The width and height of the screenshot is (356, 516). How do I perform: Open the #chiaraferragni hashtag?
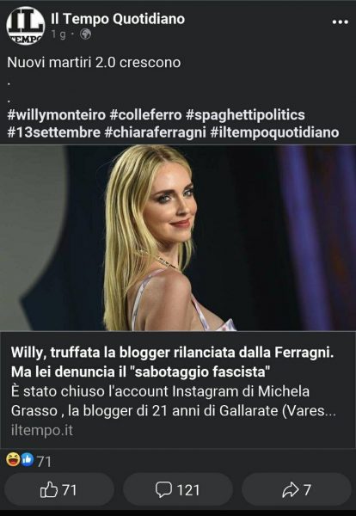click(155, 132)
